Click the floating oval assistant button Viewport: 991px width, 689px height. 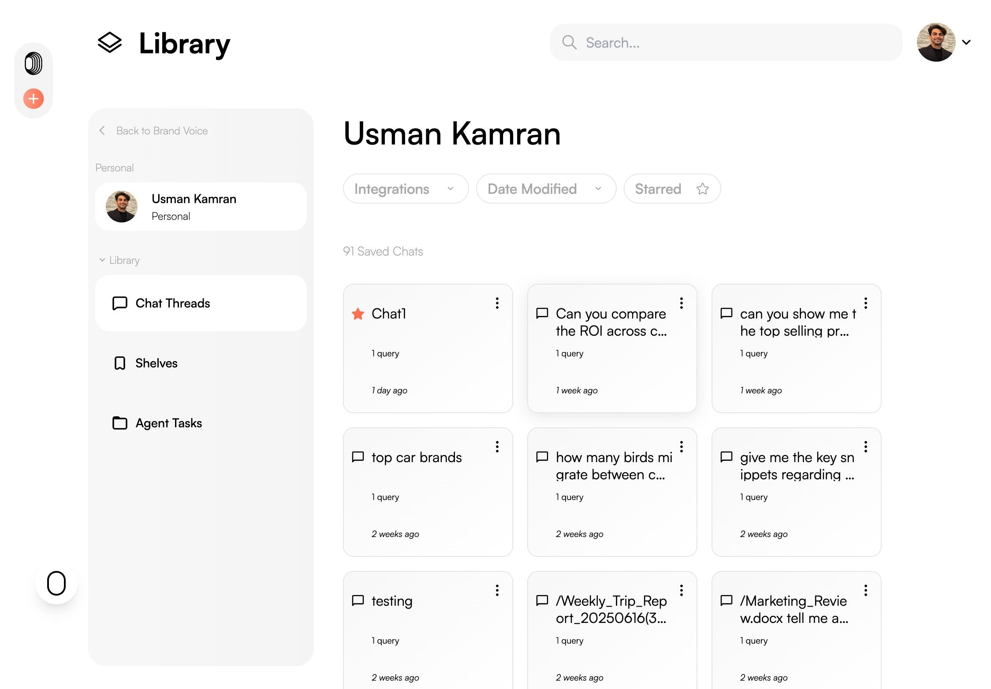pos(56,583)
